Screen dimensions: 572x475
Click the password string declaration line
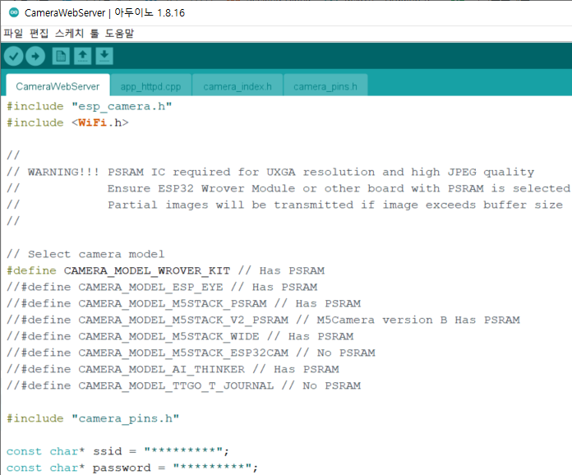pyautogui.click(x=132, y=468)
